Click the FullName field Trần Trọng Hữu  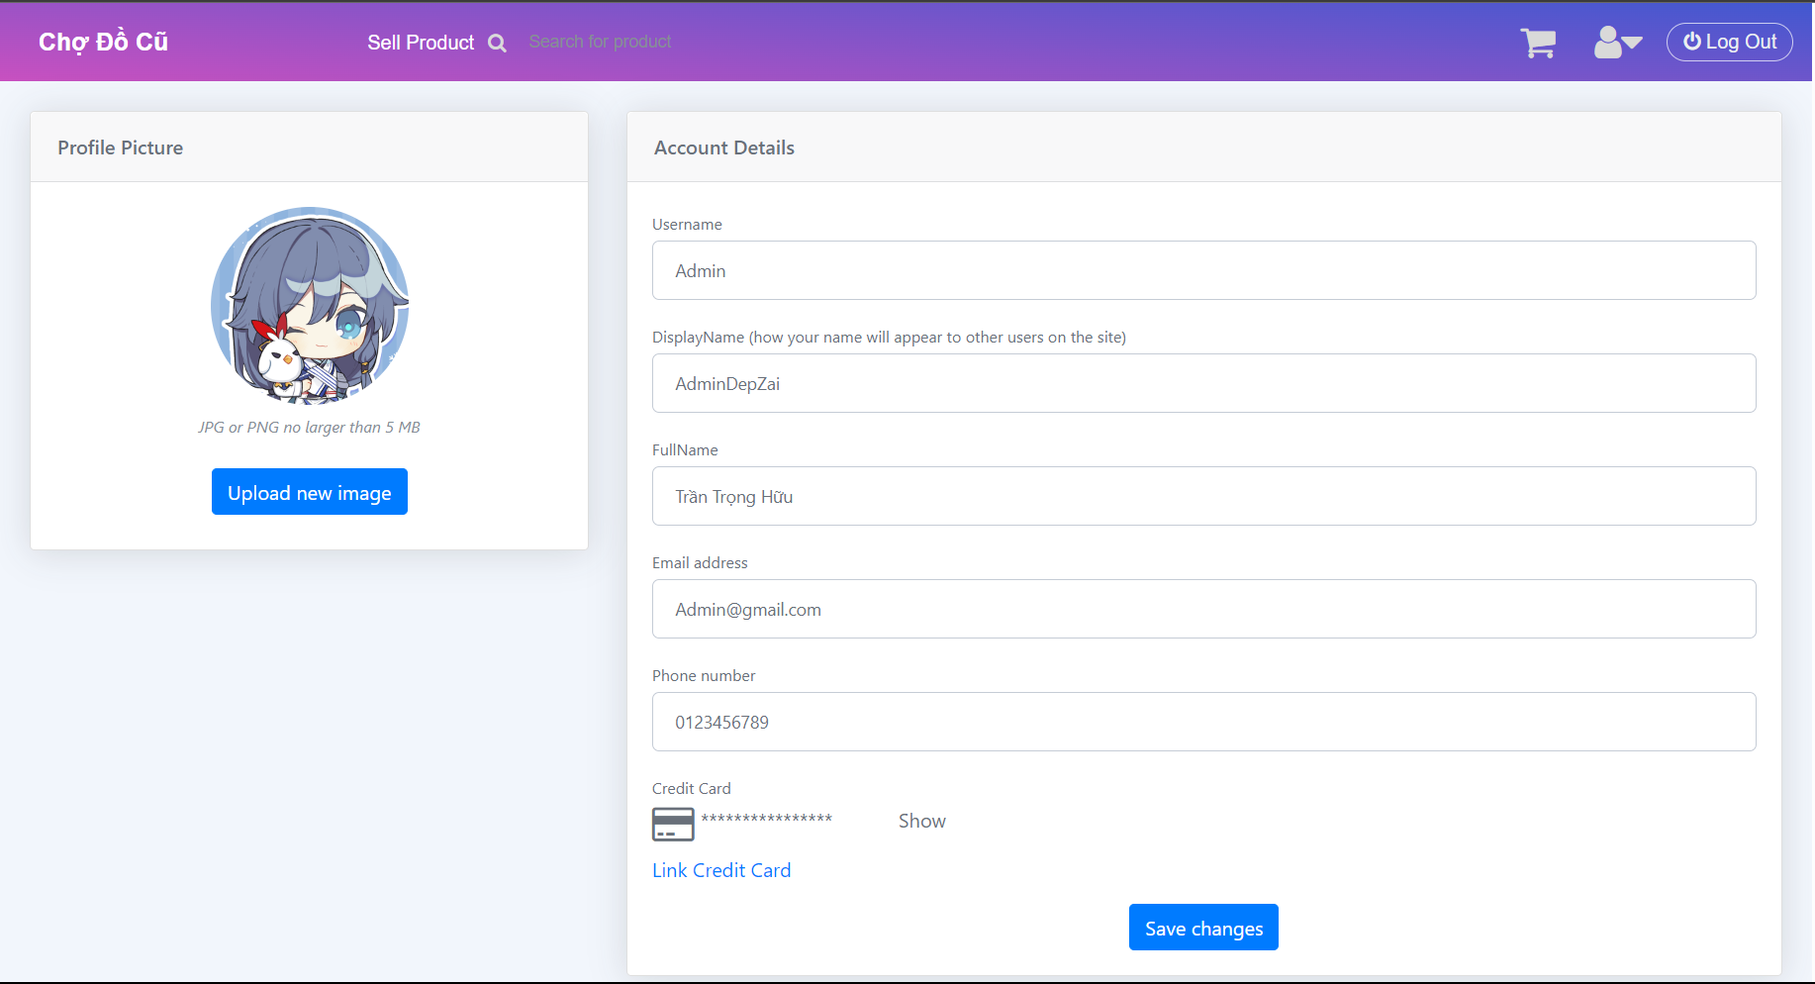point(1203,496)
